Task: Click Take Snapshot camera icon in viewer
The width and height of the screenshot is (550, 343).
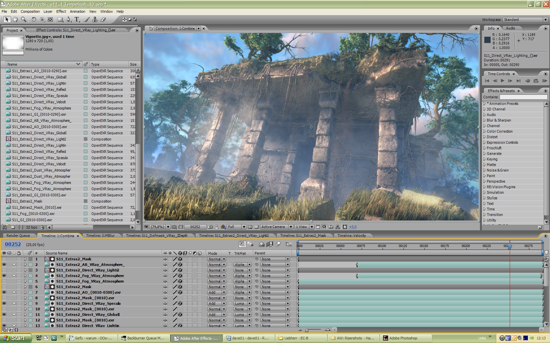Action: pos(210,227)
